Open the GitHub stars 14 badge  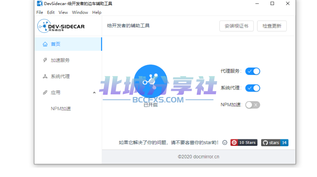tap(275, 142)
